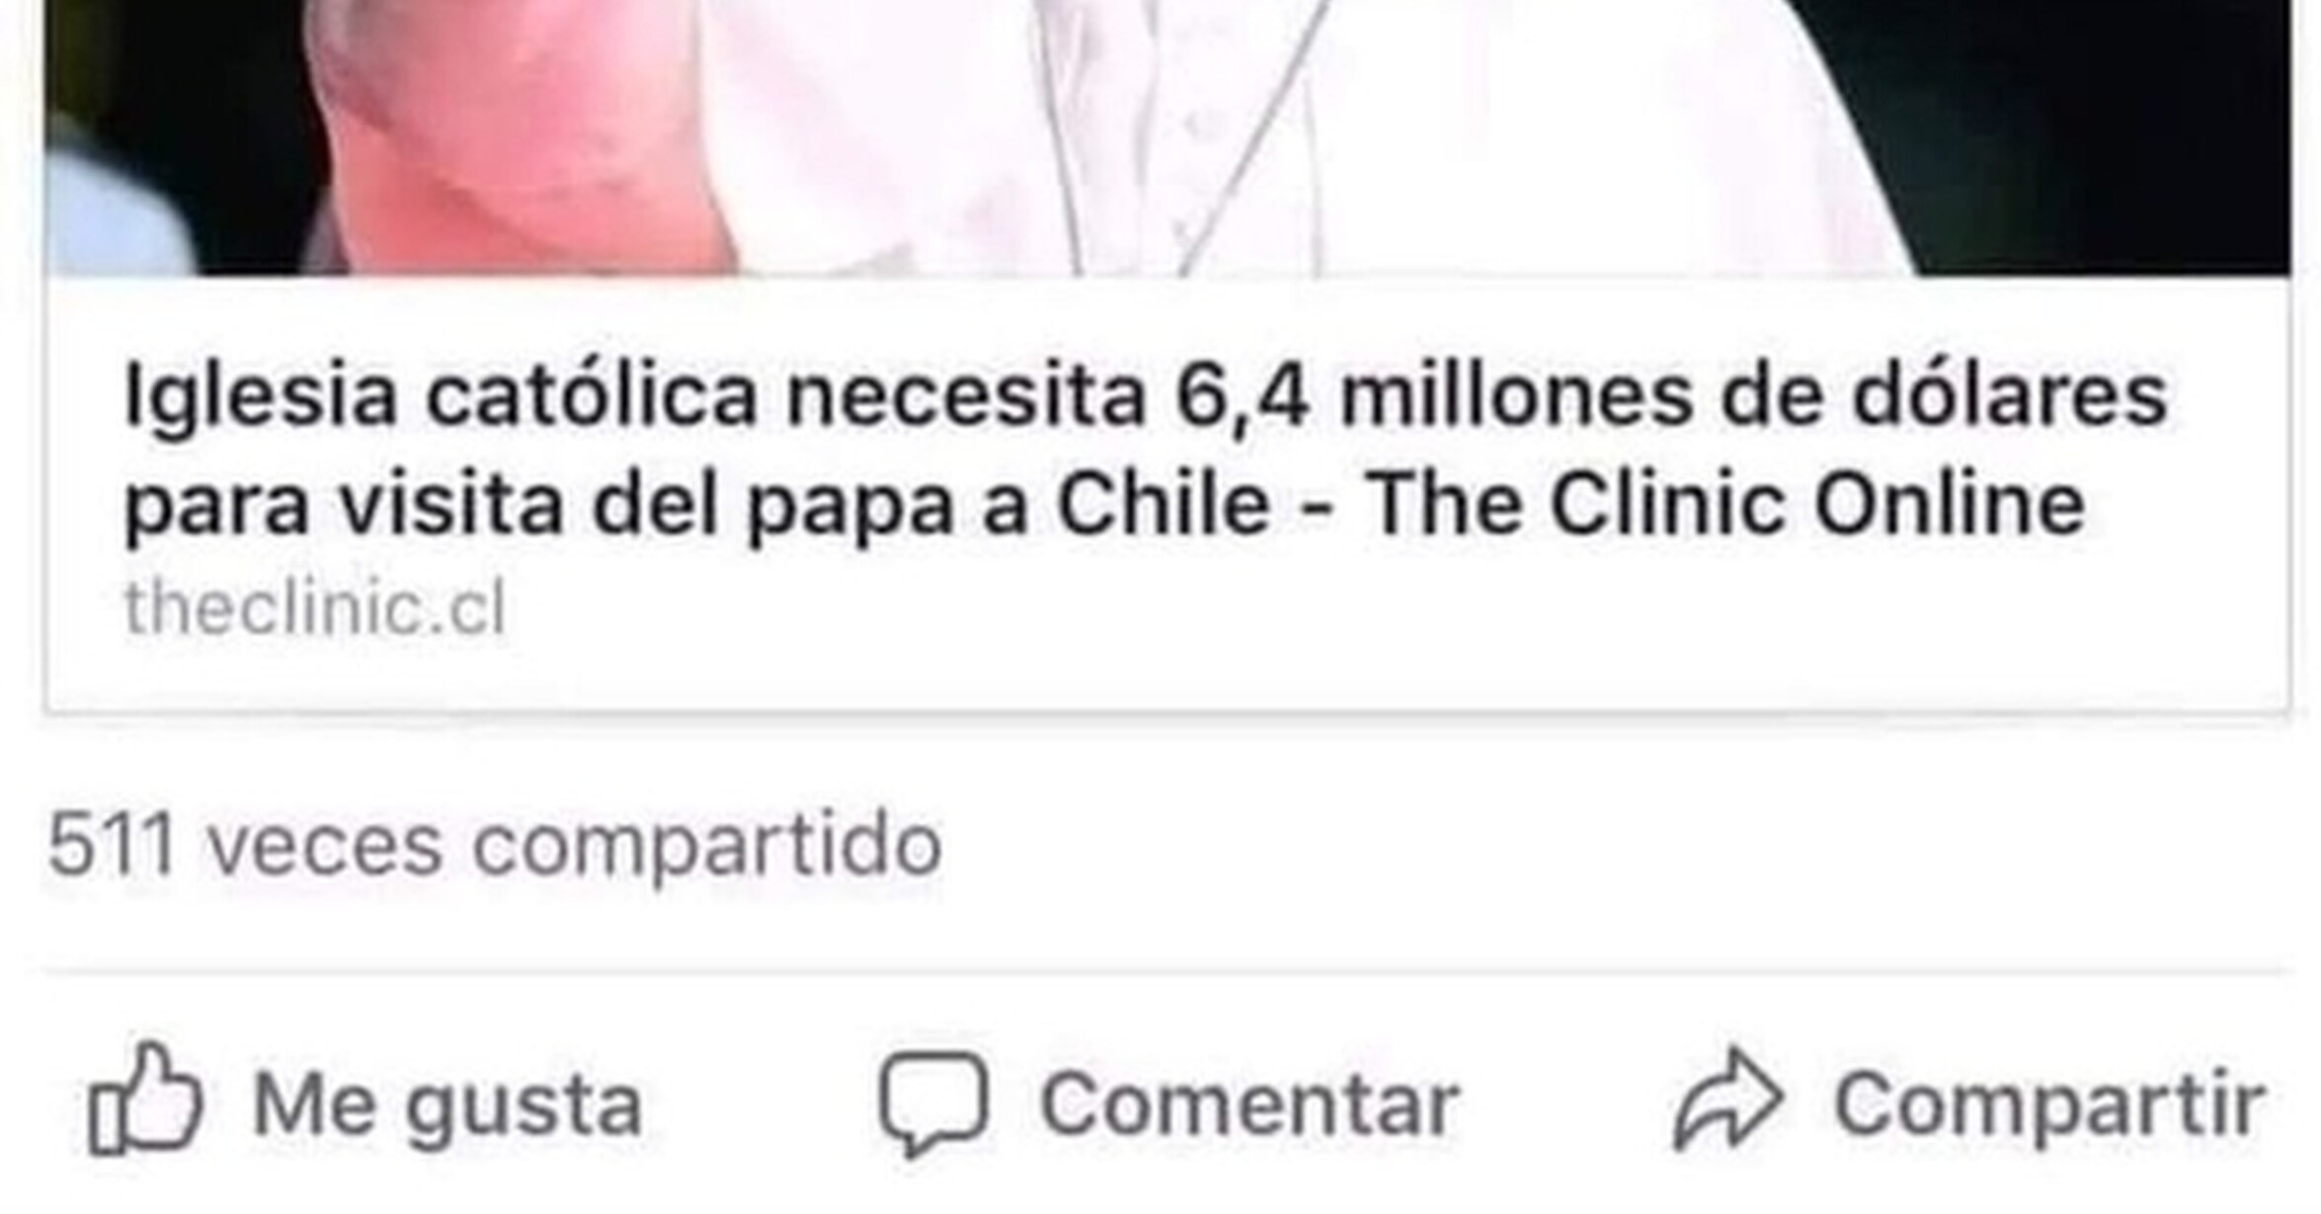2321x1214 pixels.
Task: Open the theclinic.cl domain link
Action: pyautogui.click(x=315, y=608)
